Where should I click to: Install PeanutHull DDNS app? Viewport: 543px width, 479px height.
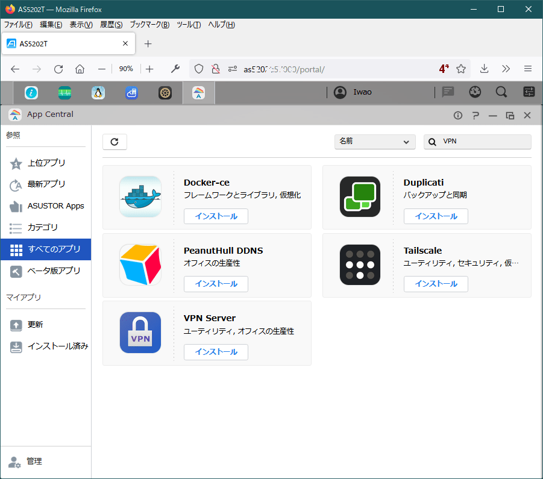coord(216,284)
